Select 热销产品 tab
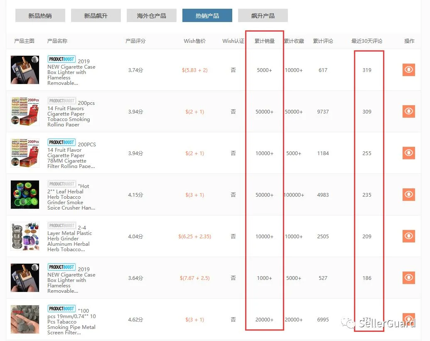Screen dimensions: 430x341 click(207, 16)
